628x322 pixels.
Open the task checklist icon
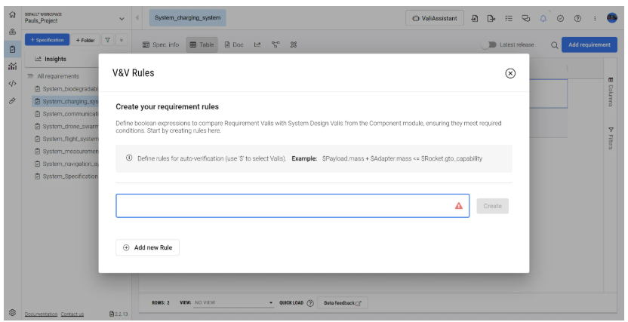[x=509, y=19]
